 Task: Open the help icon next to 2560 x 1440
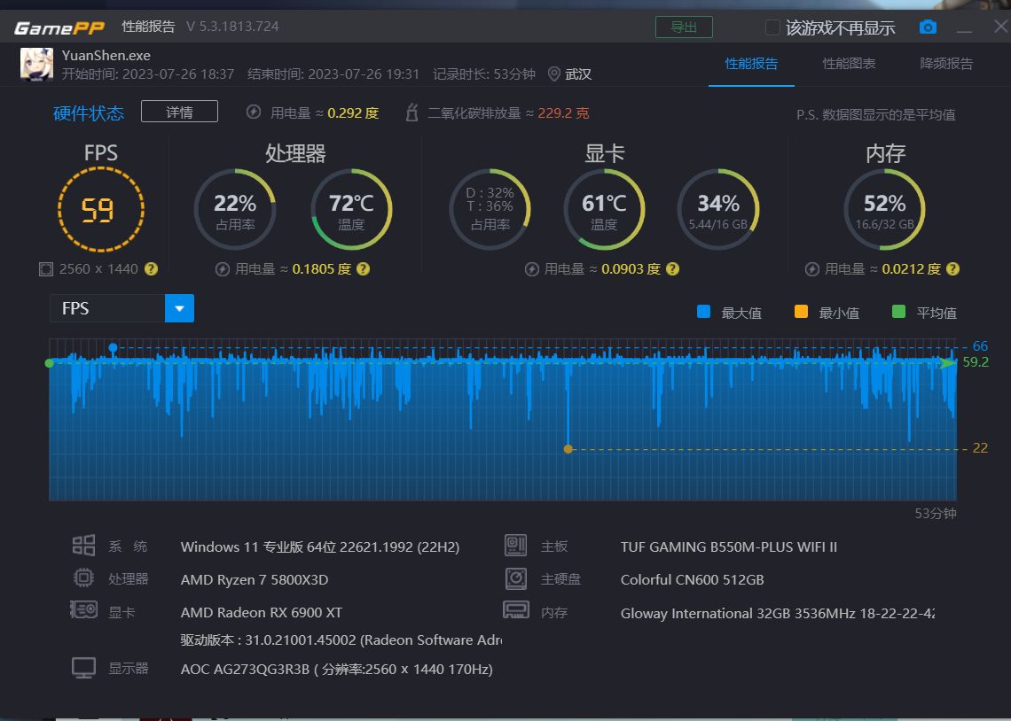pos(151,269)
